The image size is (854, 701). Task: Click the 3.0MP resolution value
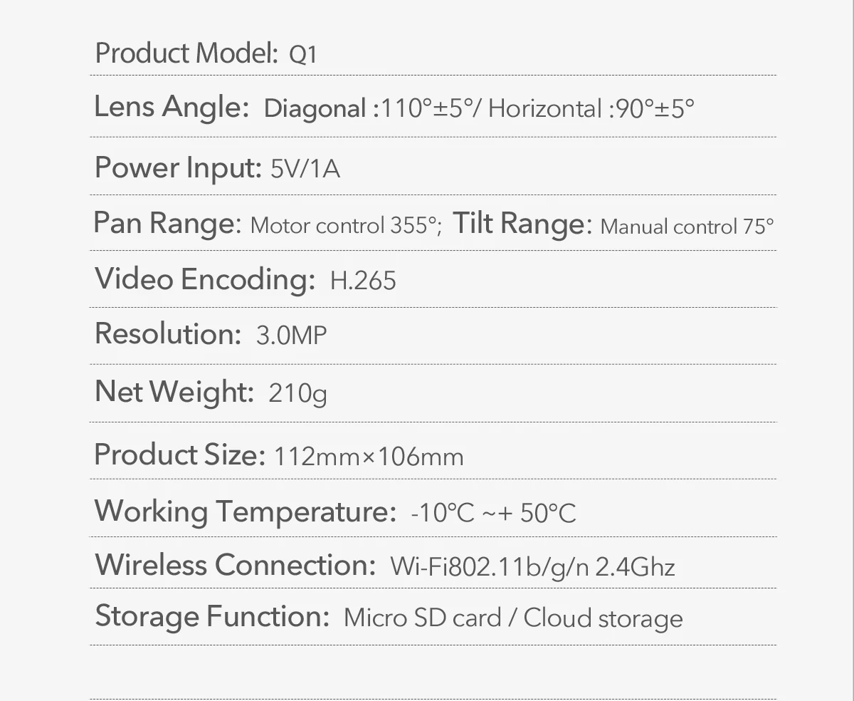[x=291, y=335]
